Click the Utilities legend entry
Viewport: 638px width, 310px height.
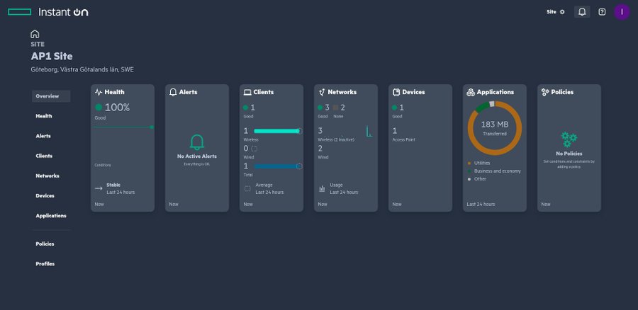(x=482, y=163)
